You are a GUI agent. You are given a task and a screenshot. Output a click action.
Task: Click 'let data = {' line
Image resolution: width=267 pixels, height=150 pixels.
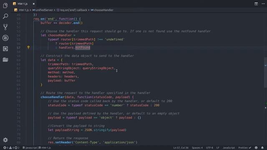click(52, 60)
